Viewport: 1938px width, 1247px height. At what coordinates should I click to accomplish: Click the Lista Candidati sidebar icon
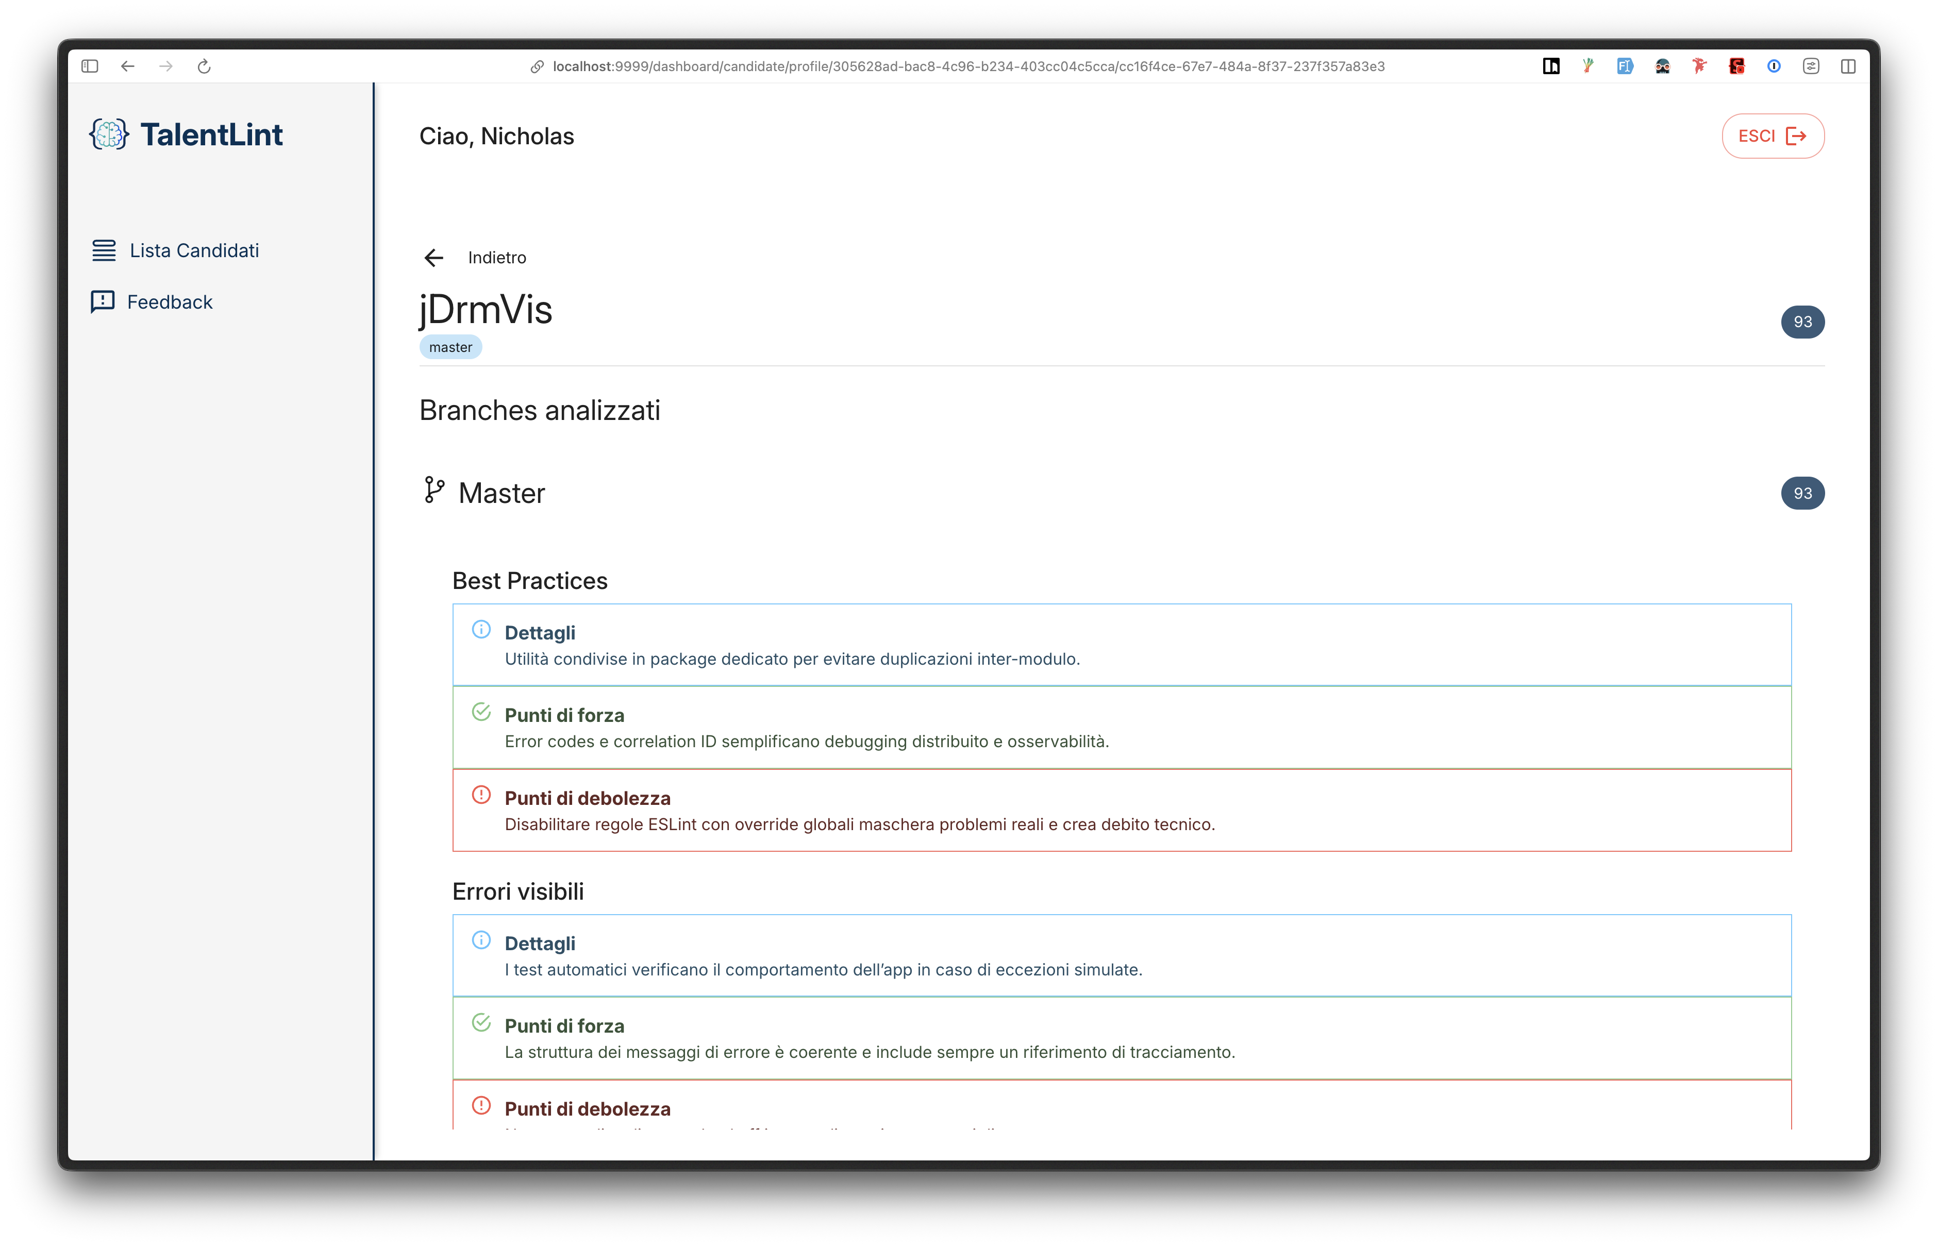(104, 250)
